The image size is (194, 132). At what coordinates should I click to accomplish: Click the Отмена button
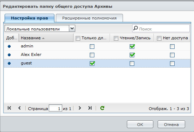(171, 124)
